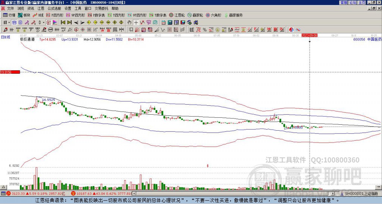
Task: Open the 江恩 menu
Action: 41,9
